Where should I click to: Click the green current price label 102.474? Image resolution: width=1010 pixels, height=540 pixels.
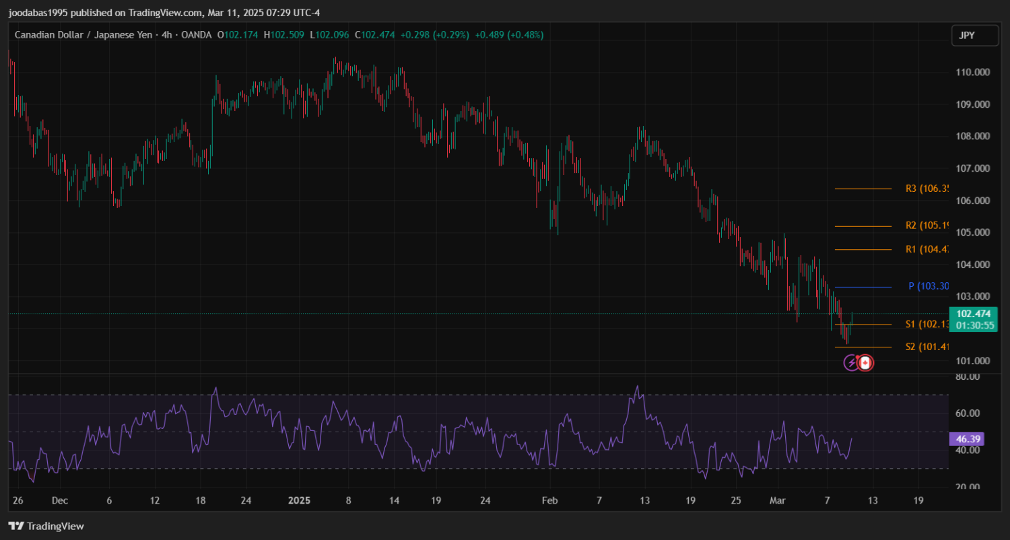973,314
